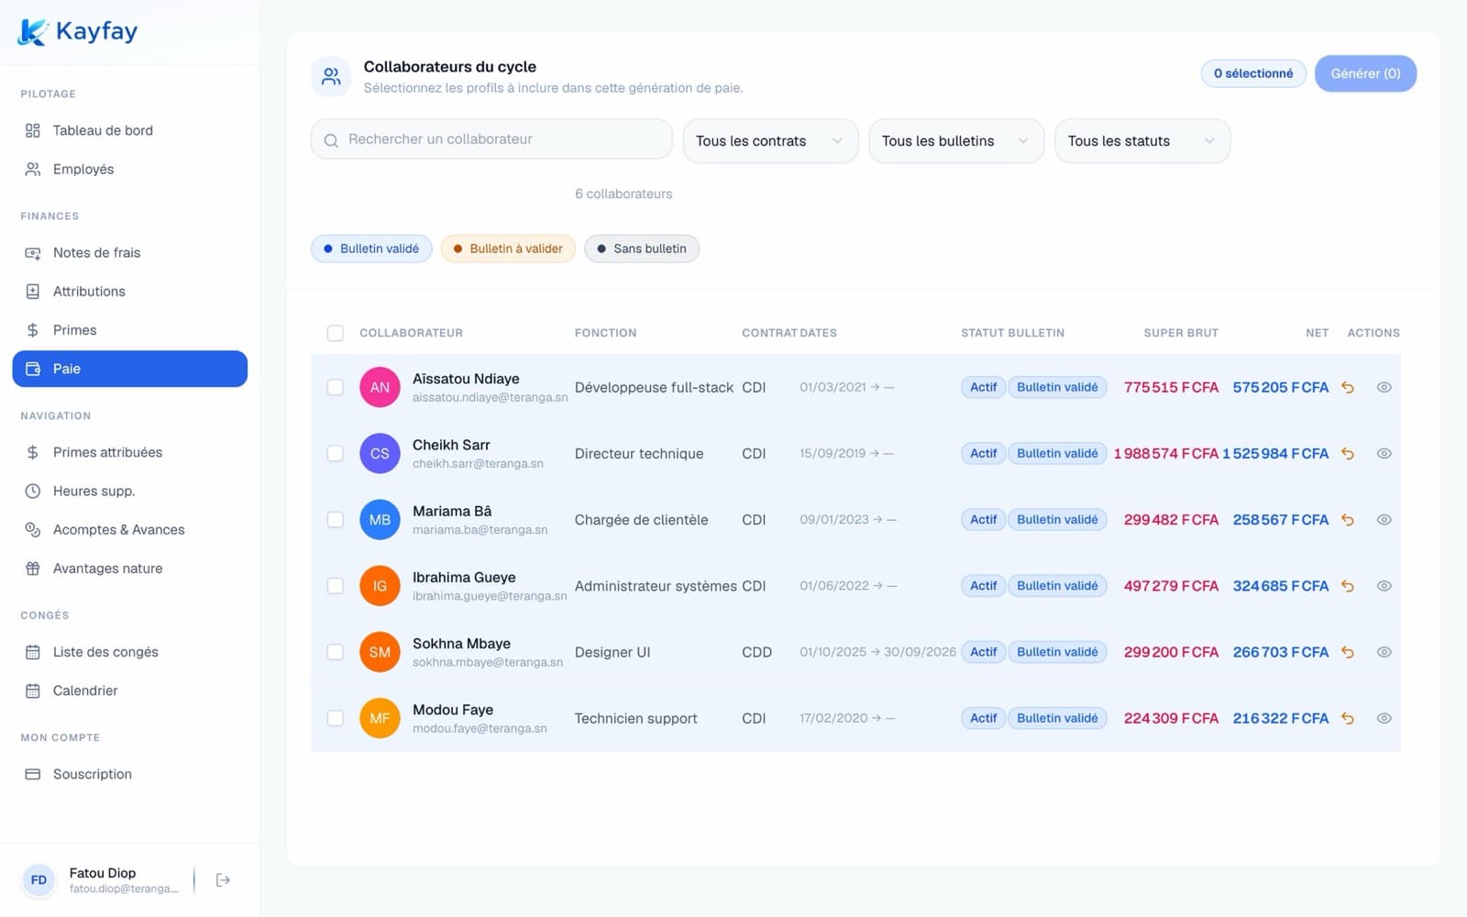Click the eye icon for Ibrahima Gueye
The width and height of the screenshot is (1467, 917).
pyautogui.click(x=1384, y=585)
